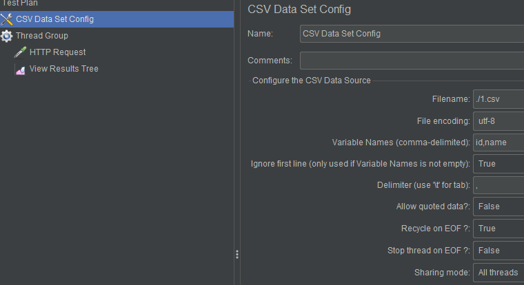Click the View Results Tree chart icon
524x285 pixels.
click(x=21, y=69)
